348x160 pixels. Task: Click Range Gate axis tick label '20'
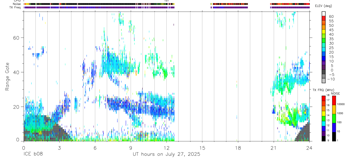(16, 107)
